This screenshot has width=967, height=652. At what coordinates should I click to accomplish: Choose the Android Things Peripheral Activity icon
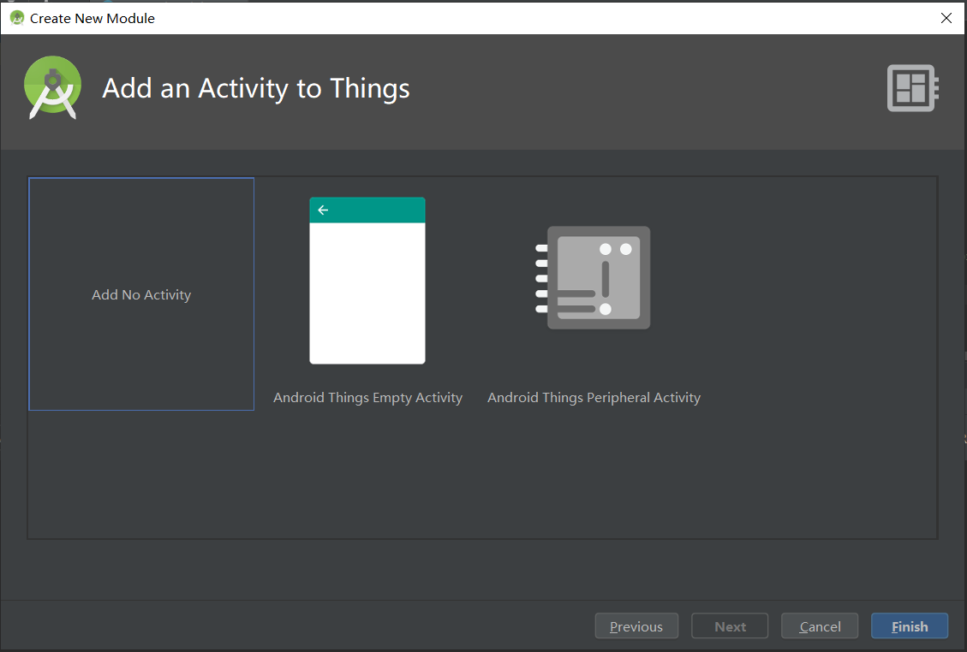tap(593, 277)
